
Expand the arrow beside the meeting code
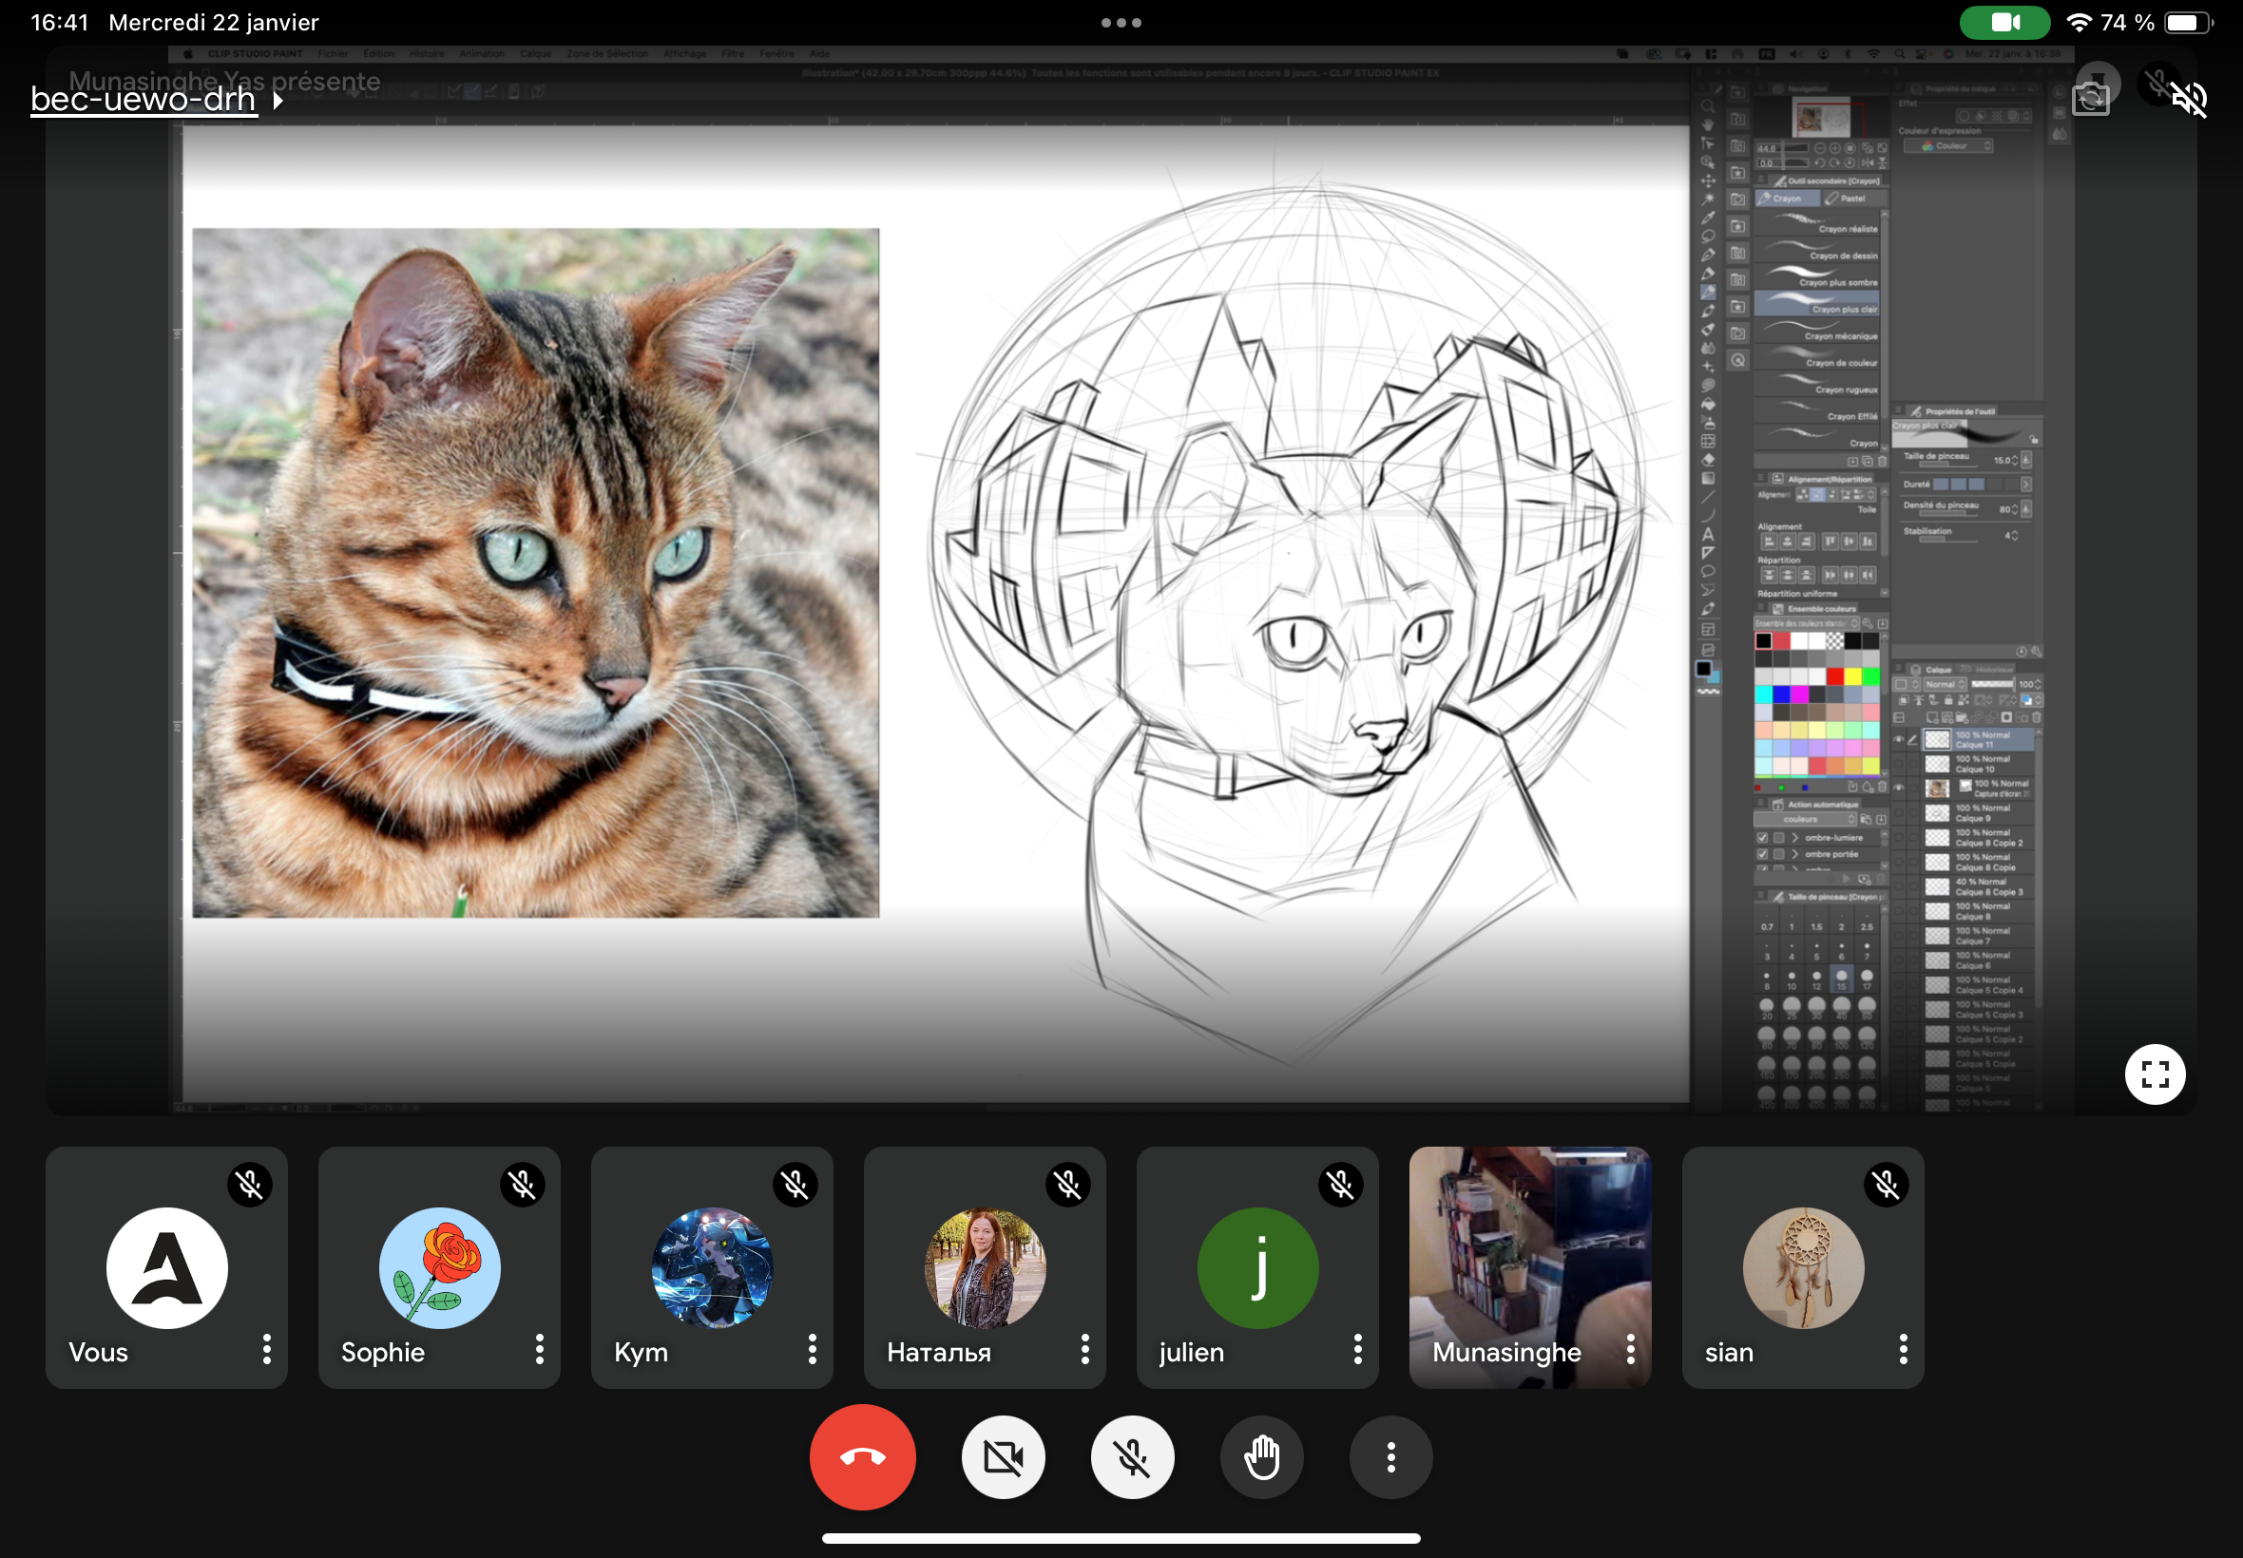point(278,100)
